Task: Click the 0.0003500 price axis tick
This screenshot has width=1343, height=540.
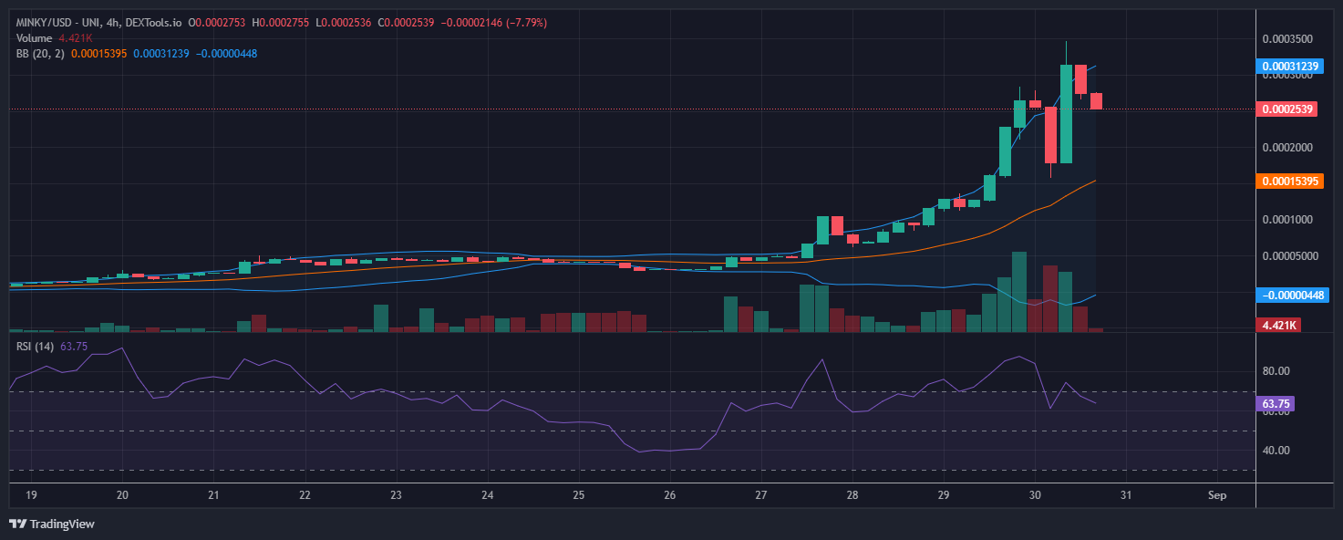Action: pyautogui.click(x=1286, y=39)
